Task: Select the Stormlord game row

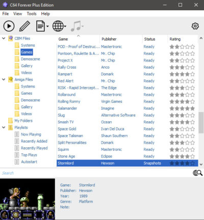Action: 127,163
